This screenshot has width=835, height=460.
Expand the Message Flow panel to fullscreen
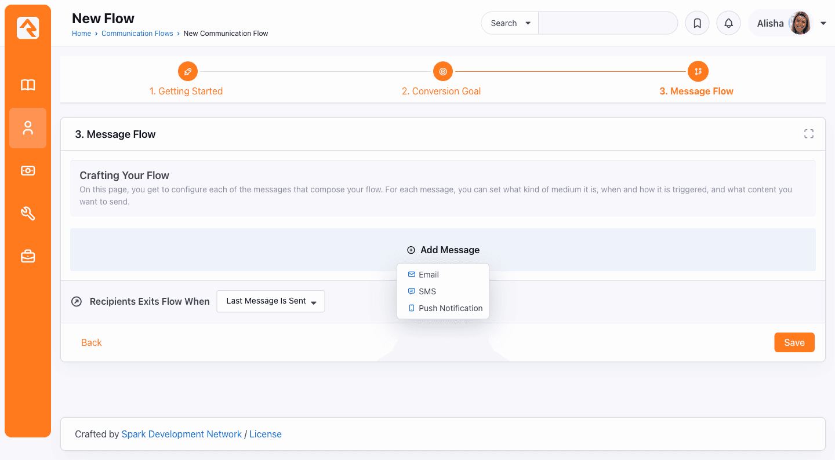tap(809, 133)
